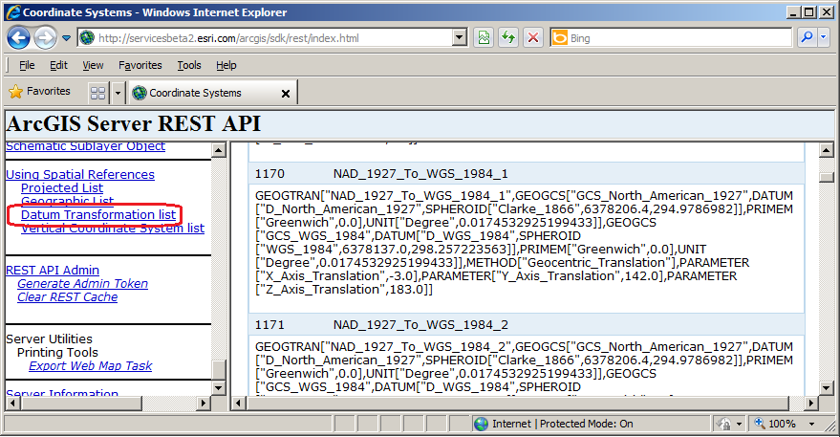Open the View menu
This screenshot has width=840, height=437.
93,65
